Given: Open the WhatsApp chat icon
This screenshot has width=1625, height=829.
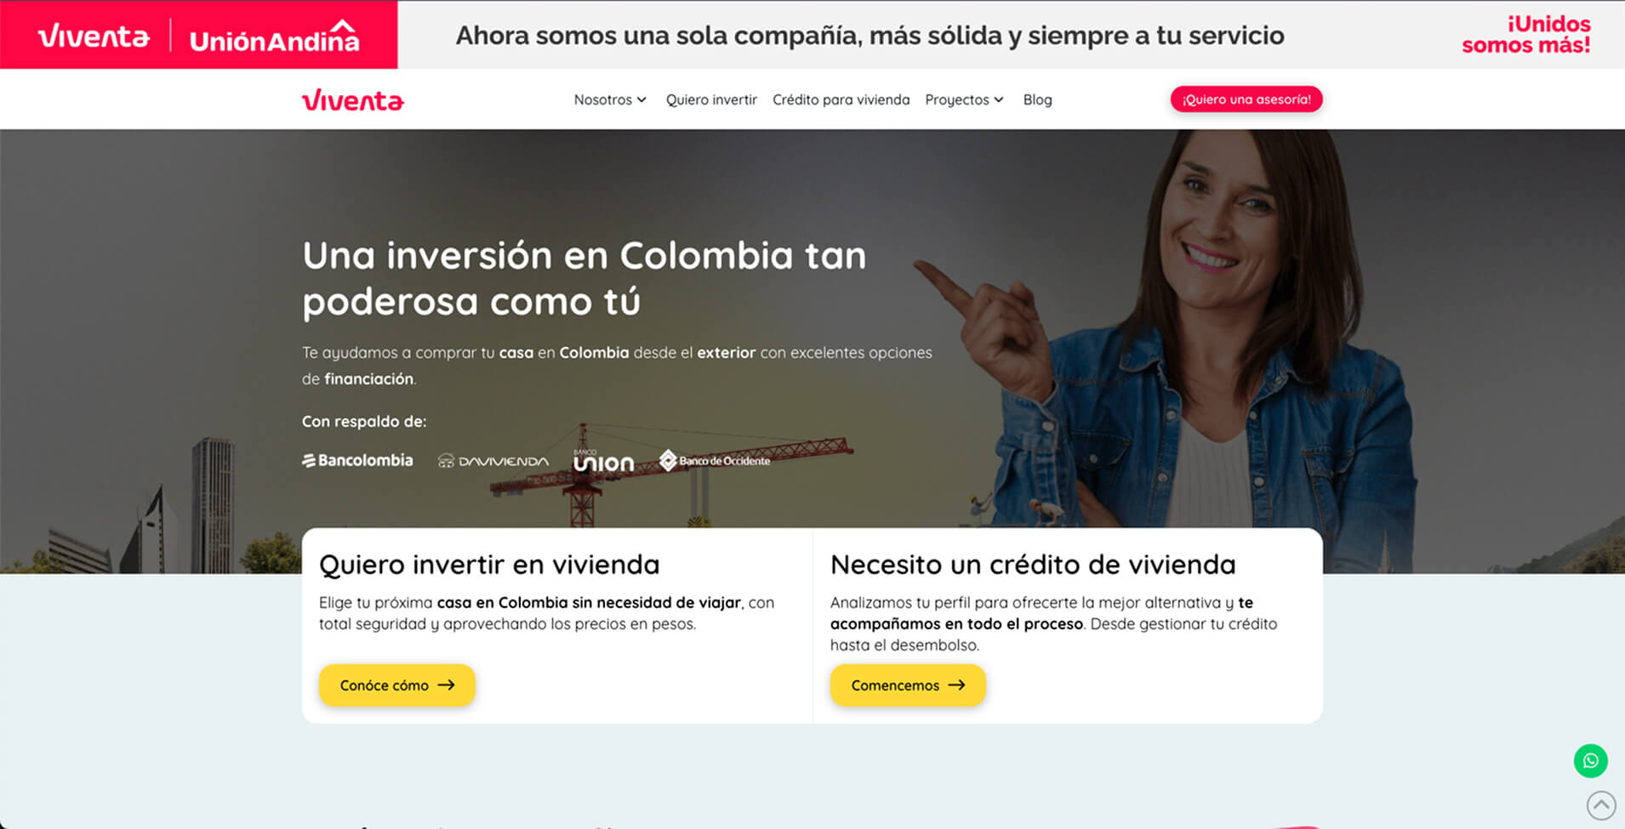Looking at the screenshot, I should [1590, 760].
